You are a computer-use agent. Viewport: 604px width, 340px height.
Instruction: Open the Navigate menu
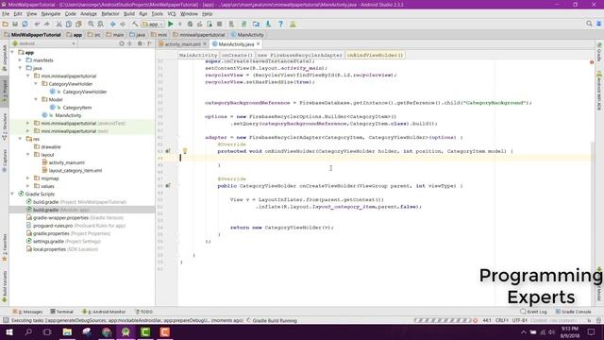51,14
